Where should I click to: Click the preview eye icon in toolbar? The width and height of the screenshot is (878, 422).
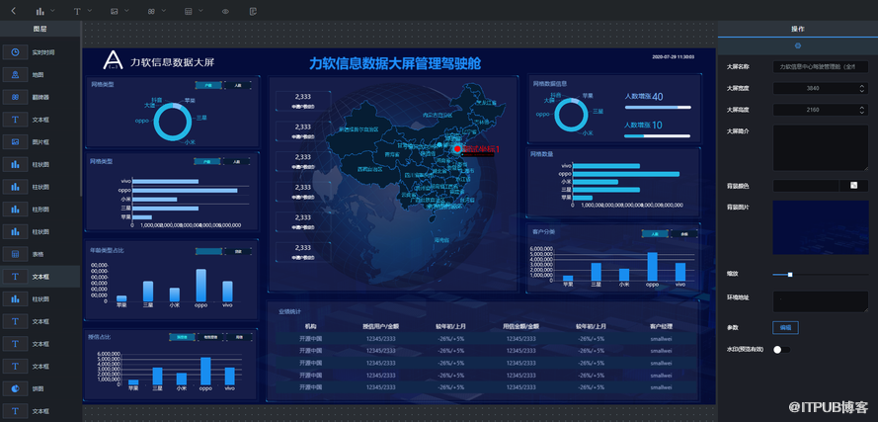(x=225, y=10)
